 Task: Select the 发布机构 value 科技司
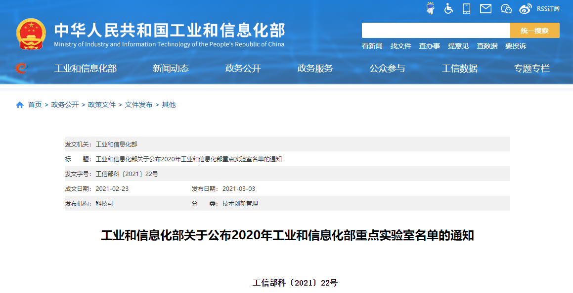104,204
